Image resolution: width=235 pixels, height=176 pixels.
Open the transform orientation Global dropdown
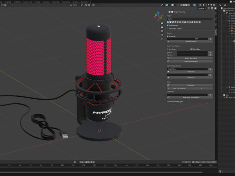(75, 5)
